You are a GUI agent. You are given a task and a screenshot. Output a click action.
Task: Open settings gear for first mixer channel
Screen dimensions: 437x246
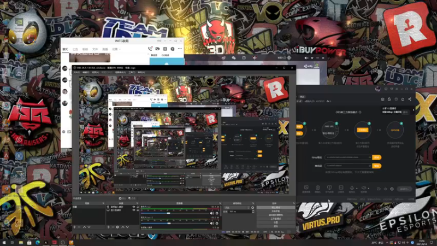(x=217, y=213)
